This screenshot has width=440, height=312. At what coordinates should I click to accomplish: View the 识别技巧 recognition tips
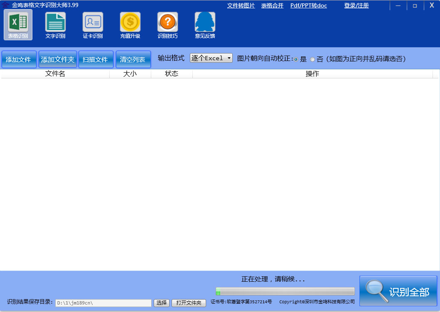(167, 25)
